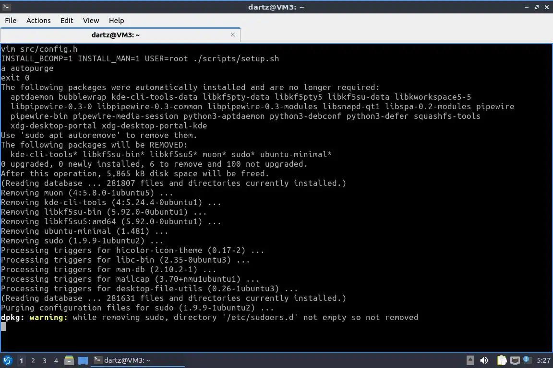Click 'Removing libkf5su-bin' line
Screen dimensions: 553x368
pos(104,212)
